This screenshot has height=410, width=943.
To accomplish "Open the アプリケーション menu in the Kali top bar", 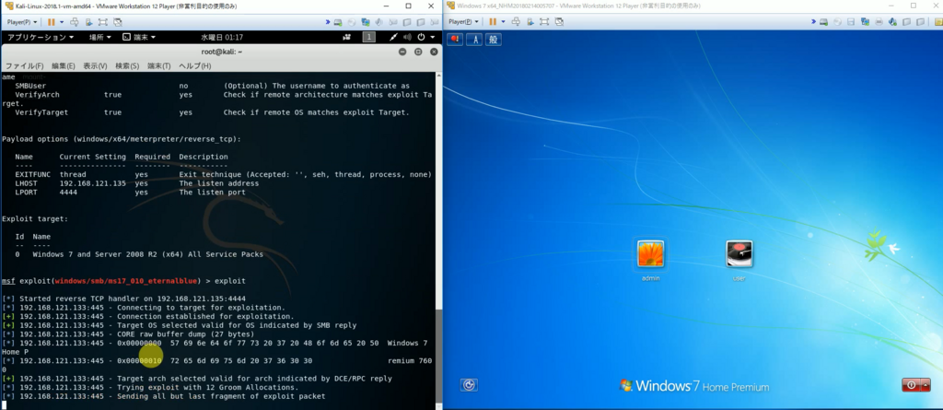I will point(41,38).
